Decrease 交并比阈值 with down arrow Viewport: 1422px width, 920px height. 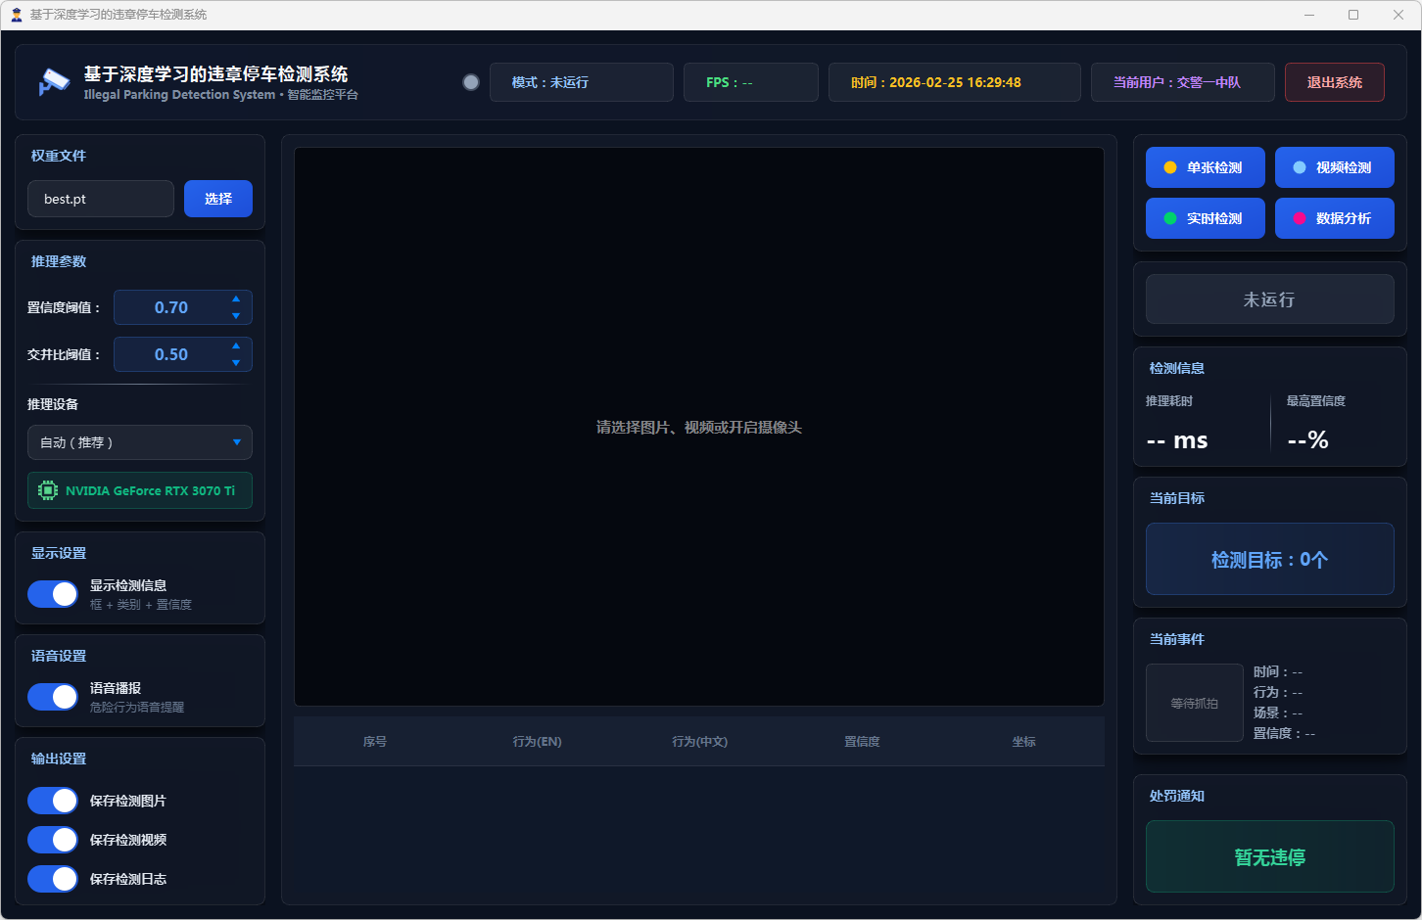(x=236, y=362)
